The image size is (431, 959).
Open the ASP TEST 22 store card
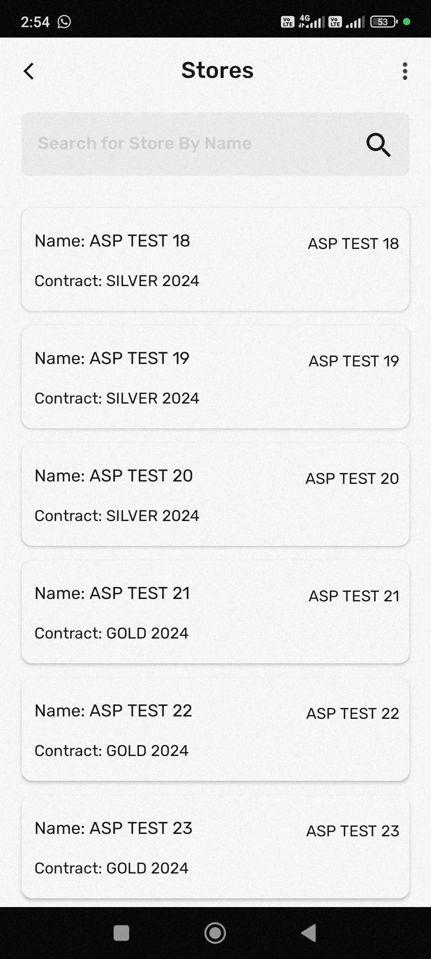[215, 729]
